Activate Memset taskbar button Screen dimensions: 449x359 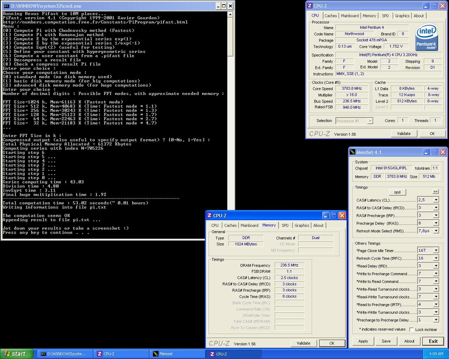pos(177,354)
